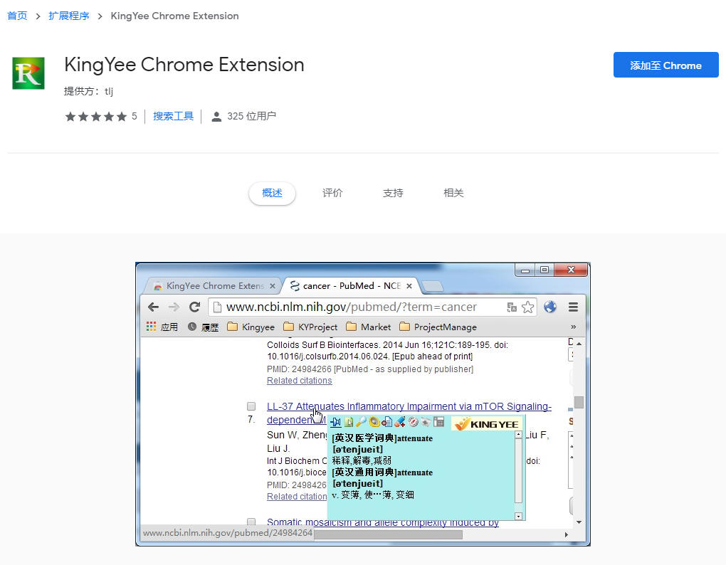726x565 pixels.
Task: Click the globe extension icon in screenshot toolbar
Action: 550,307
